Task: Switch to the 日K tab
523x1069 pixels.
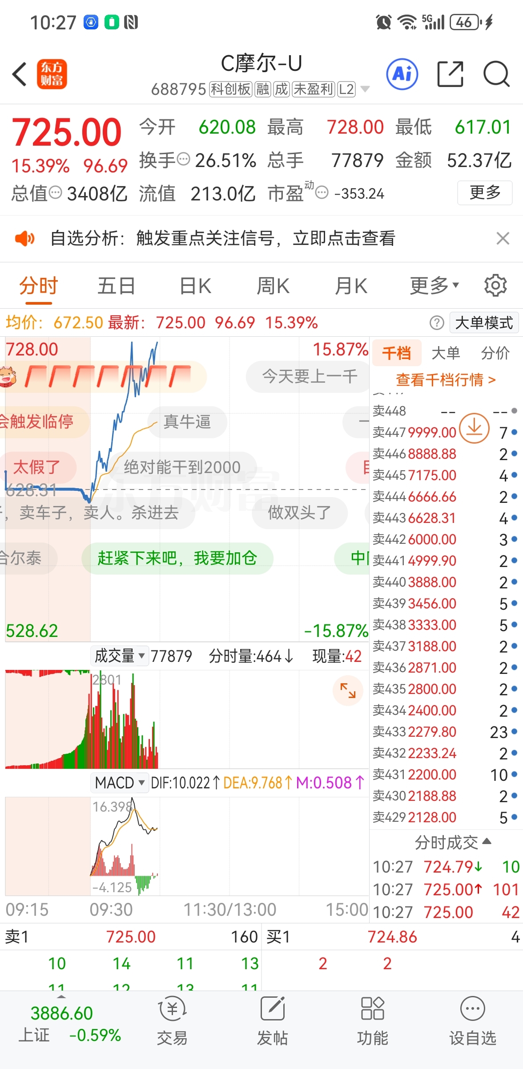Action: click(x=195, y=286)
